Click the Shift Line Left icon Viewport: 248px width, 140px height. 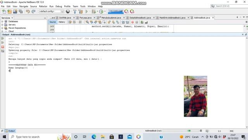tap(123, 22)
